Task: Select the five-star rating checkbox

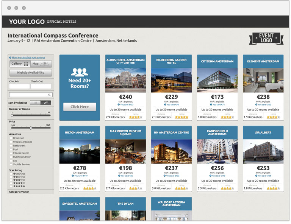Action: (x=11, y=186)
